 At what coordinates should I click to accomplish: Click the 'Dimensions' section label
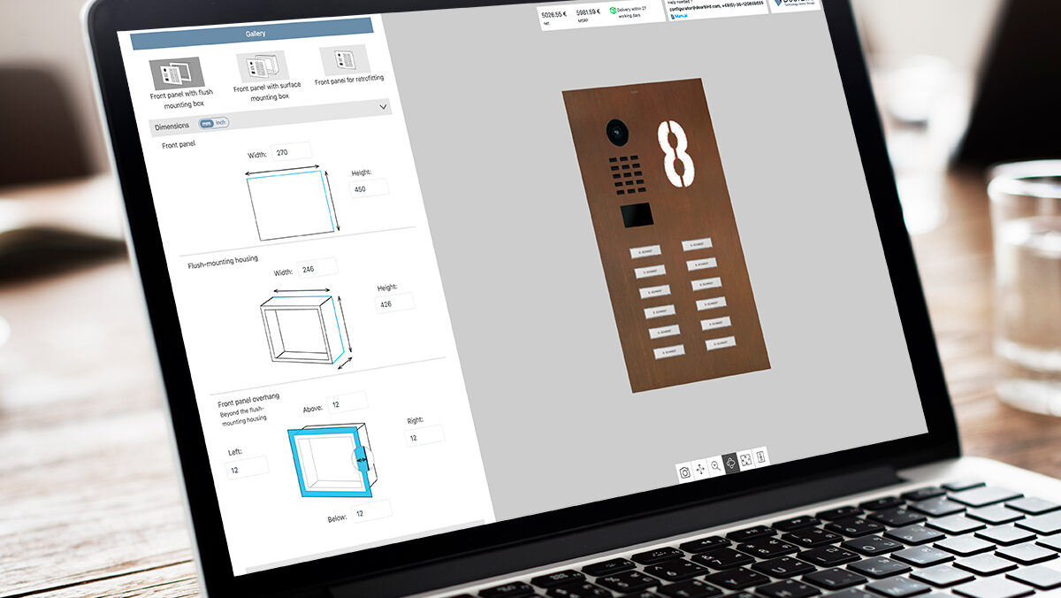point(172,126)
